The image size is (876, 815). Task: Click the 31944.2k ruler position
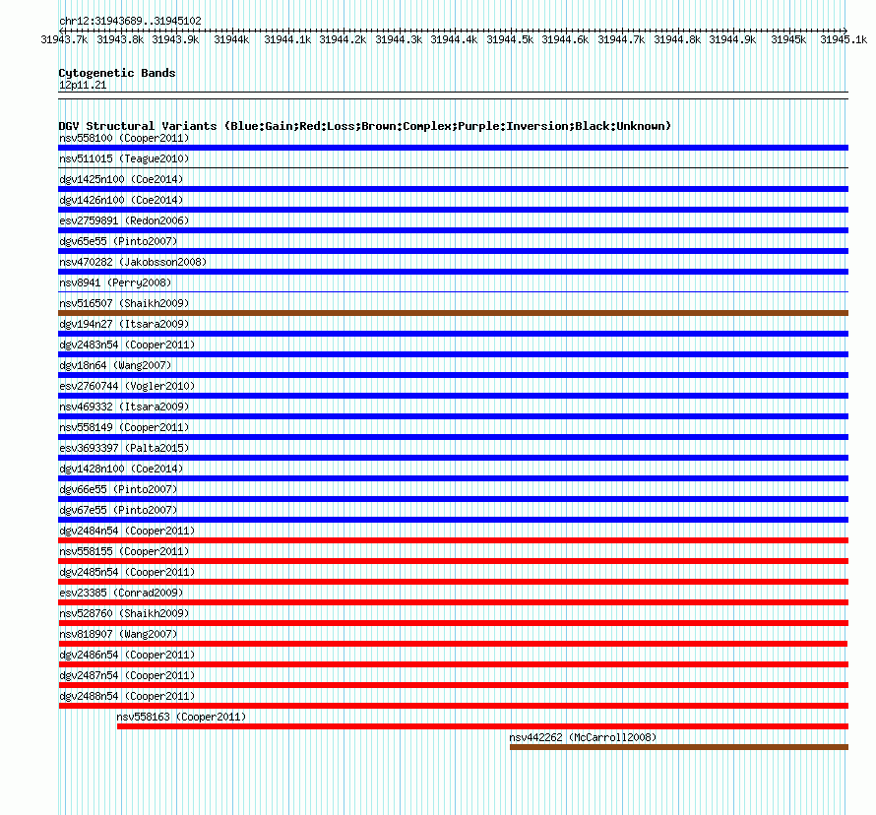click(343, 39)
